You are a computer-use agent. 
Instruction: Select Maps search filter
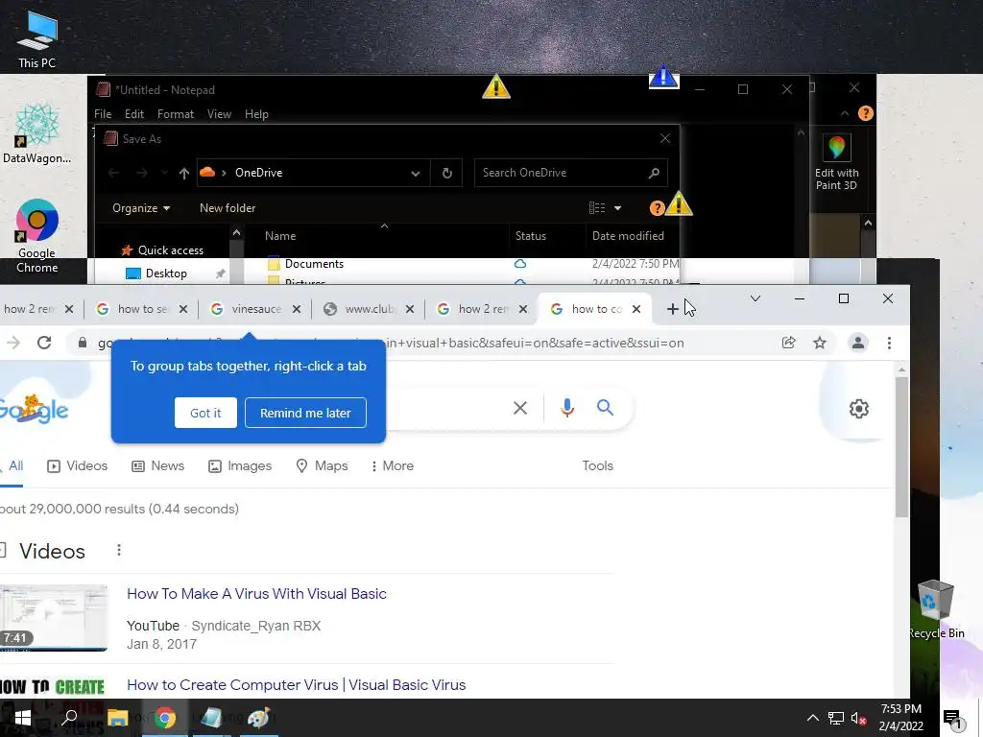coord(323,466)
